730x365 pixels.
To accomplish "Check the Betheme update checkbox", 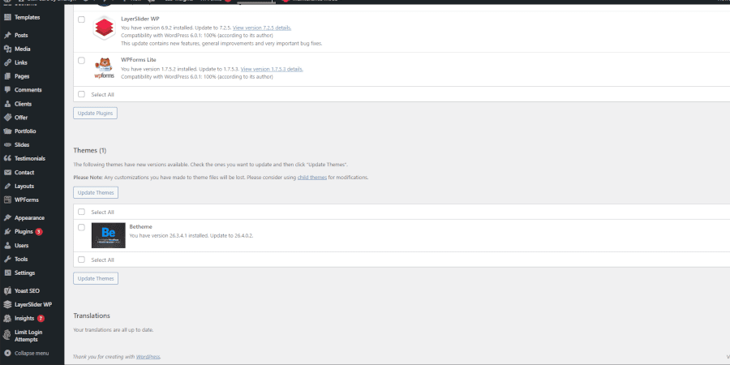I will coord(81,227).
